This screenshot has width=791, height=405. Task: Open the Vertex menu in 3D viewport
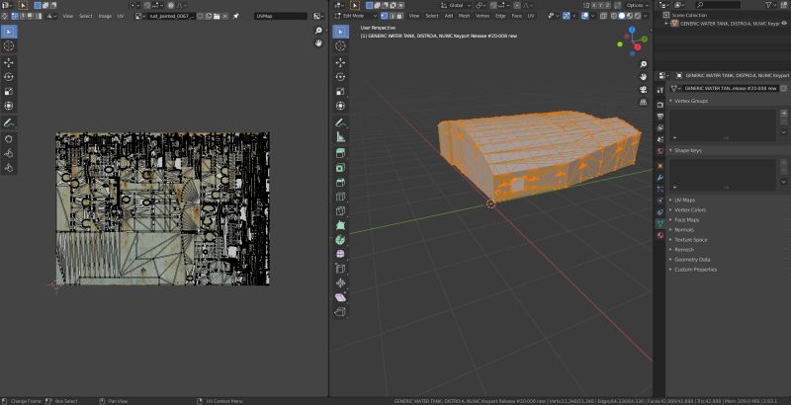(x=483, y=16)
